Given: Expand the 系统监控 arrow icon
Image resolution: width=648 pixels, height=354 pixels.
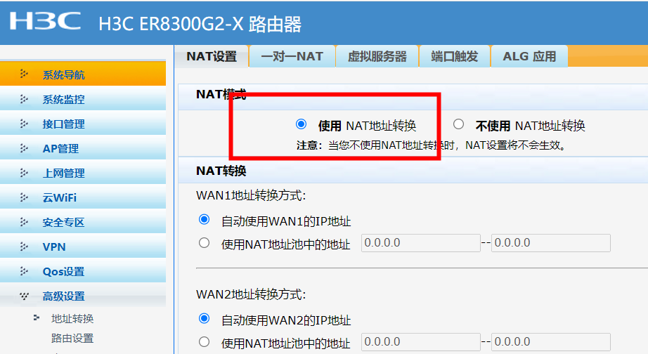Looking at the screenshot, I should [24, 99].
